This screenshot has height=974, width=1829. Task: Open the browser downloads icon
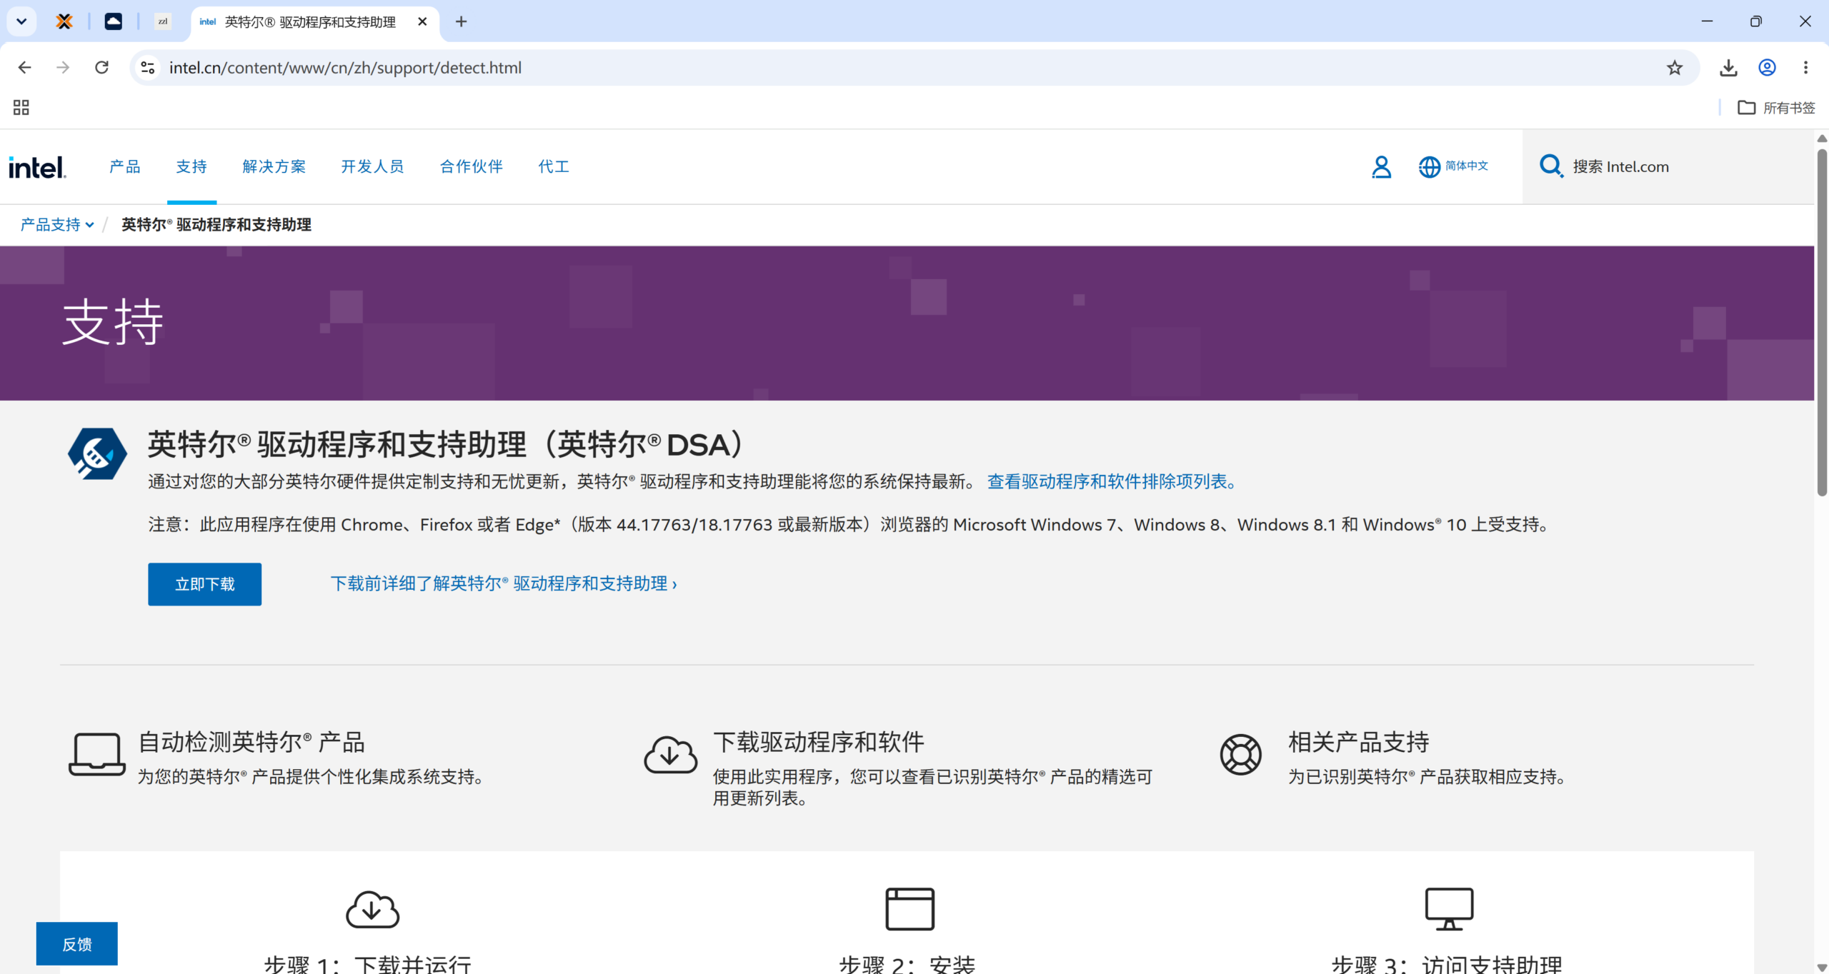pyautogui.click(x=1728, y=67)
